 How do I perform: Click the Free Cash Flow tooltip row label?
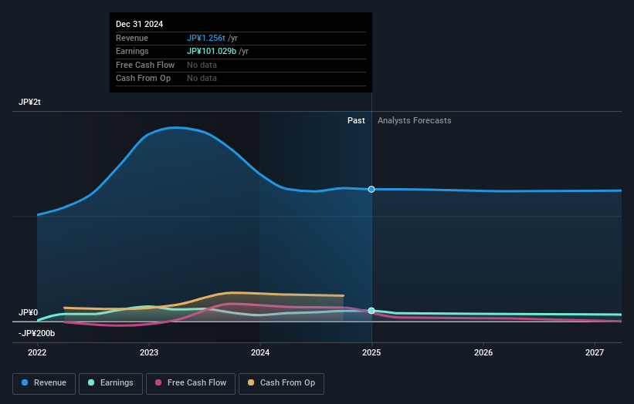[x=145, y=65]
